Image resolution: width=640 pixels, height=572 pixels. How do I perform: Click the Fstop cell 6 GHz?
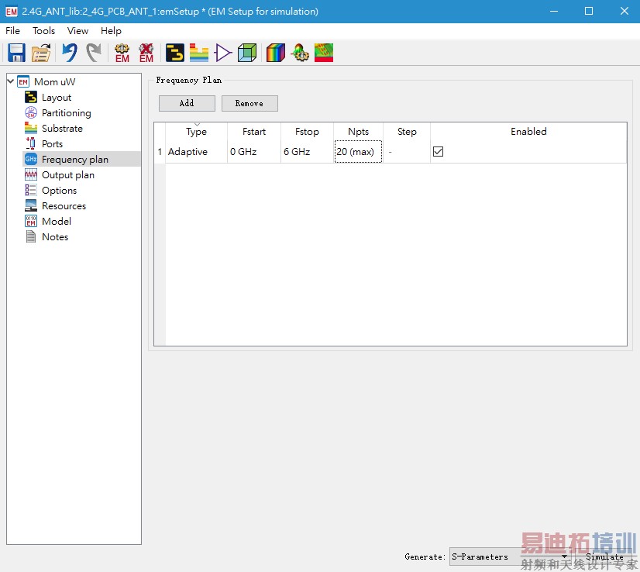pos(307,151)
